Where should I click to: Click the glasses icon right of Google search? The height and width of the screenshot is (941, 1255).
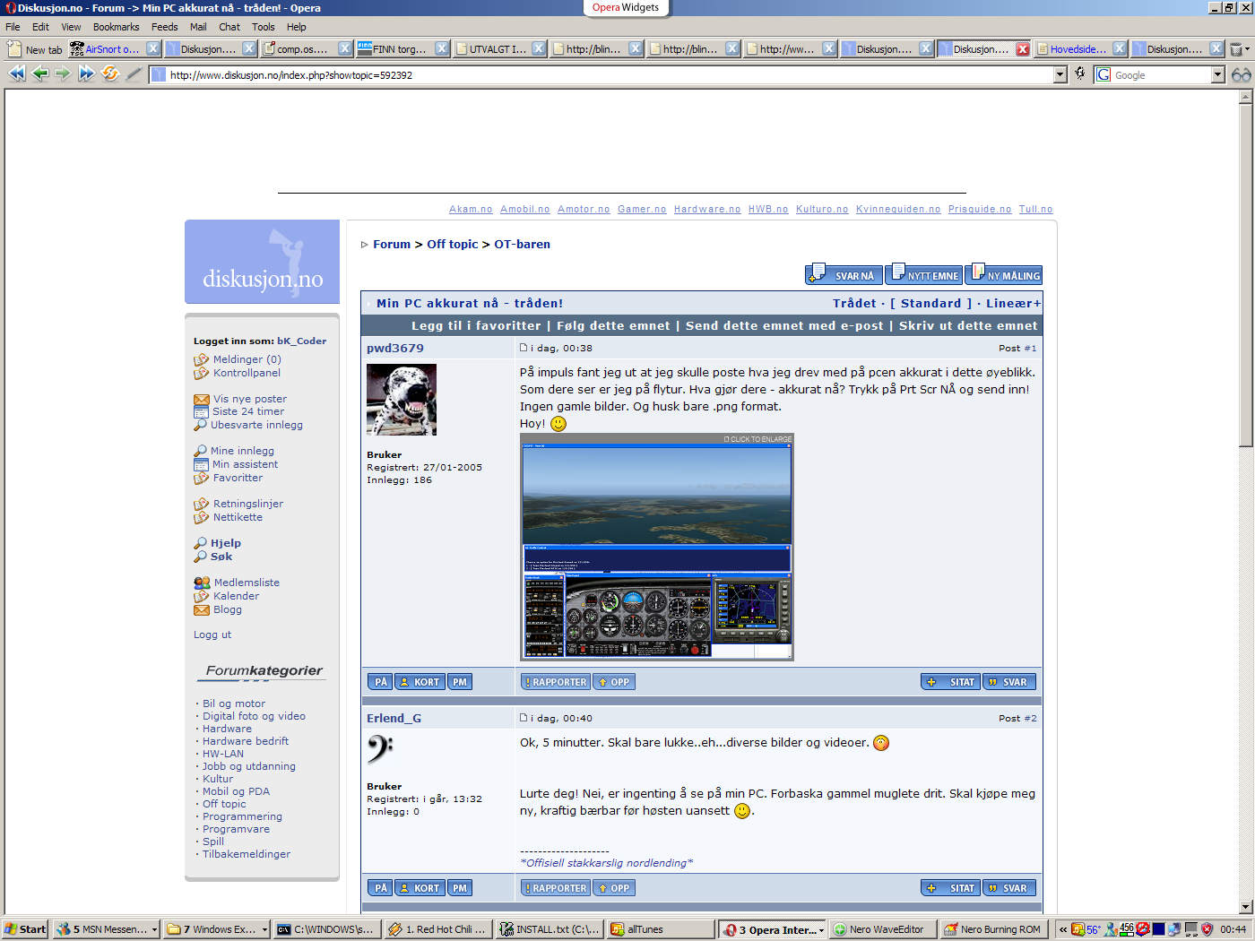1241,74
